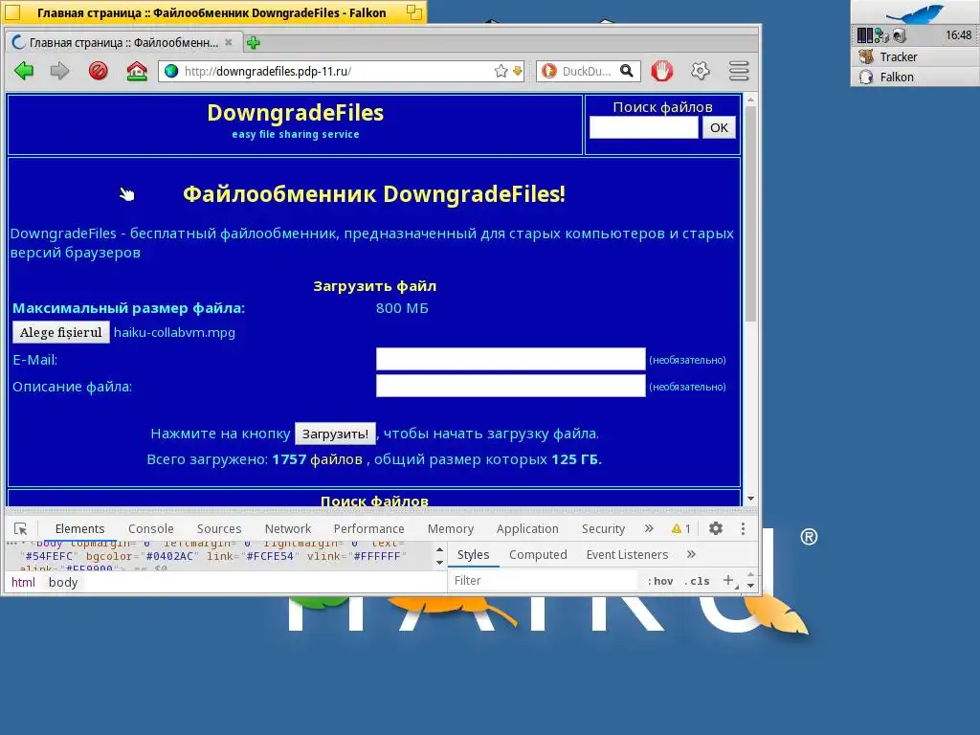980x735 pixels.
Task: Focus the Styles Filter field
Action: coord(543,581)
